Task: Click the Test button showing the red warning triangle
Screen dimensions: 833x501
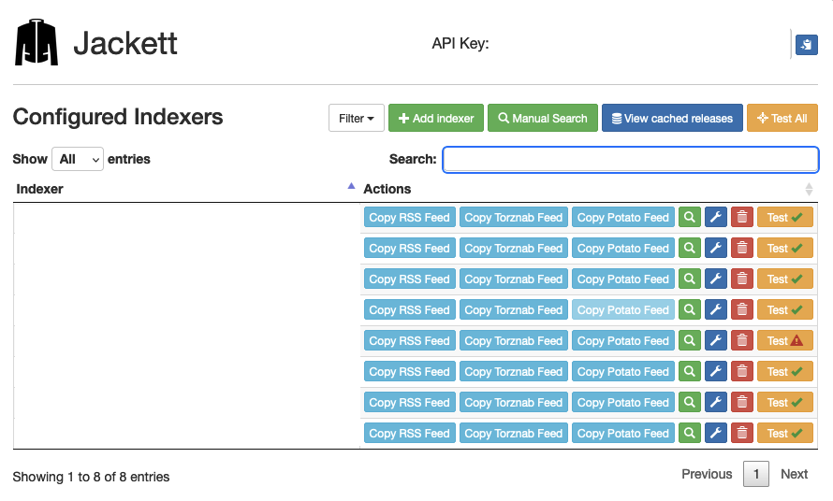Action: click(785, 340)
